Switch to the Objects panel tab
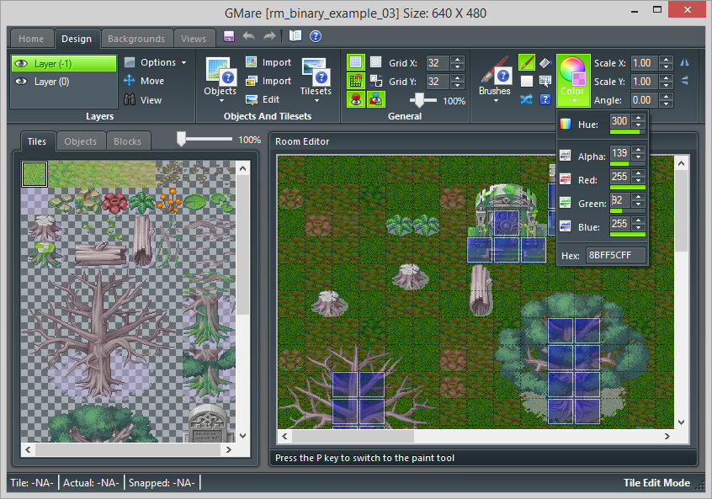This screenshot has height=499, width=712. tap(80, 141)
